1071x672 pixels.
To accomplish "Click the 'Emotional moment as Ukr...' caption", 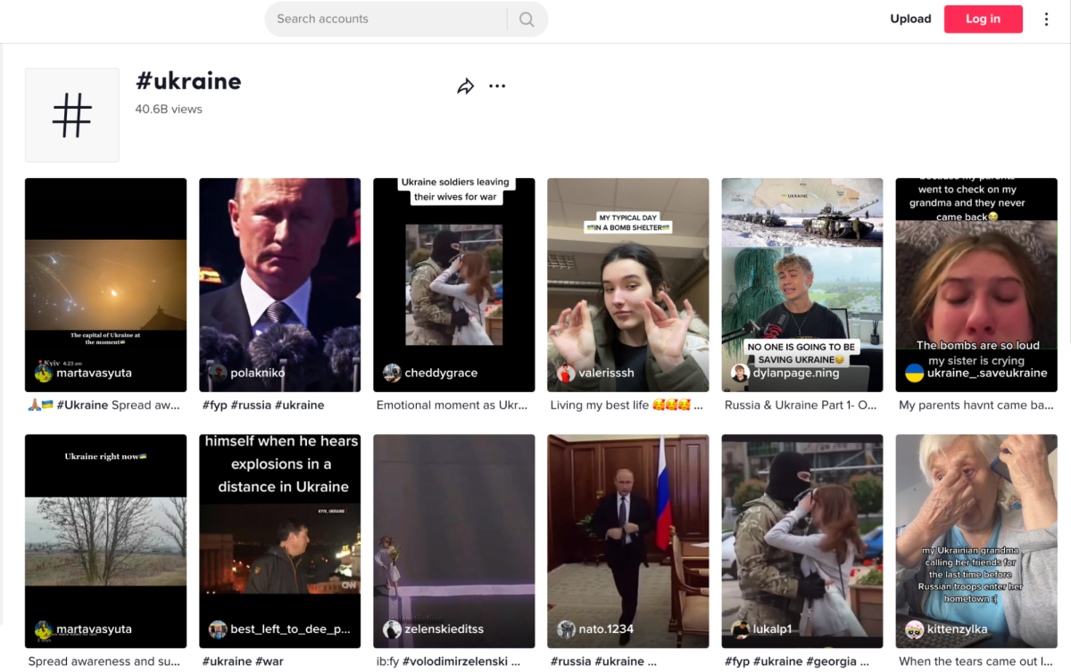I will [452, 405].
